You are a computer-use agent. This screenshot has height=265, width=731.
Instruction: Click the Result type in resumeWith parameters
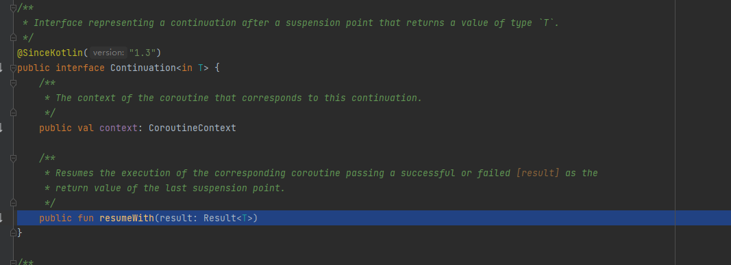(x=220, y=218)
